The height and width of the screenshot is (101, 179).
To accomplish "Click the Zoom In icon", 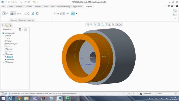I will click(91, 24).
